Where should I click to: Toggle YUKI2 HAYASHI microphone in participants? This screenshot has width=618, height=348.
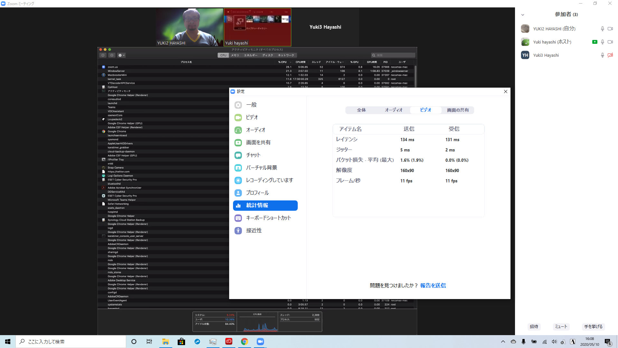coord(602,29)
